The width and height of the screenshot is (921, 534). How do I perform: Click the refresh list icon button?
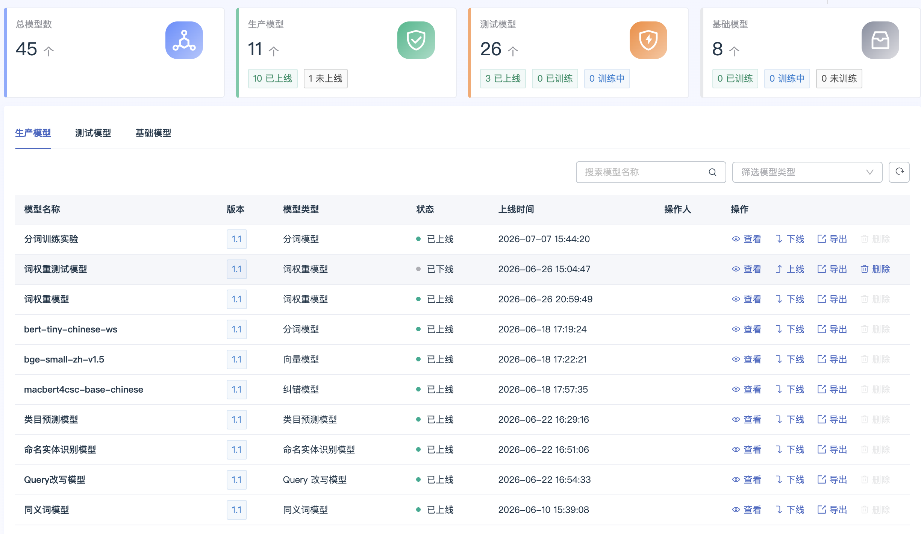899,172
